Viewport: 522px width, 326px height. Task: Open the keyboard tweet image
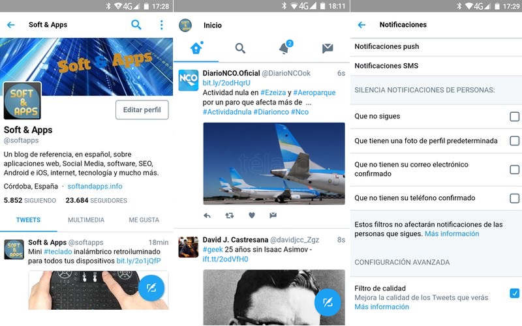pos(99,290)
